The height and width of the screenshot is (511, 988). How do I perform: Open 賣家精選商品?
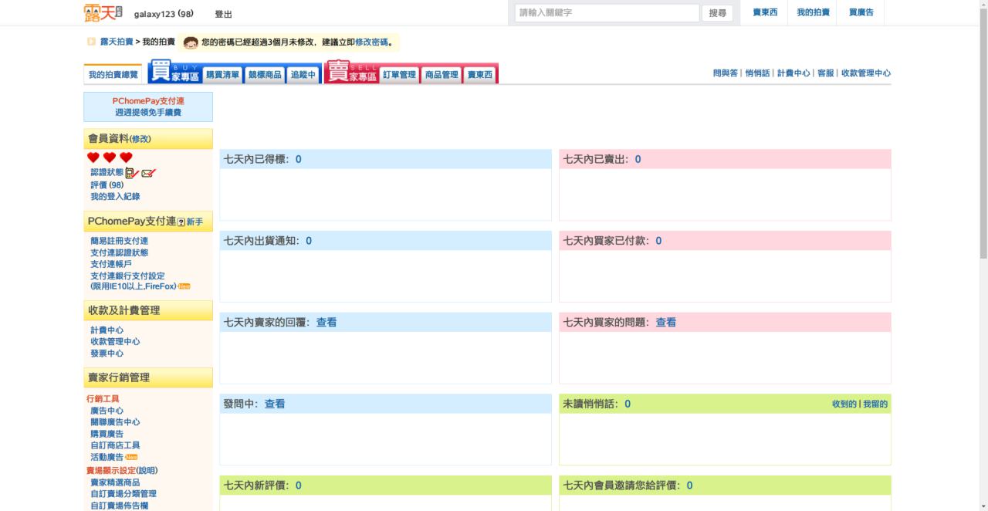coord(115,482)
